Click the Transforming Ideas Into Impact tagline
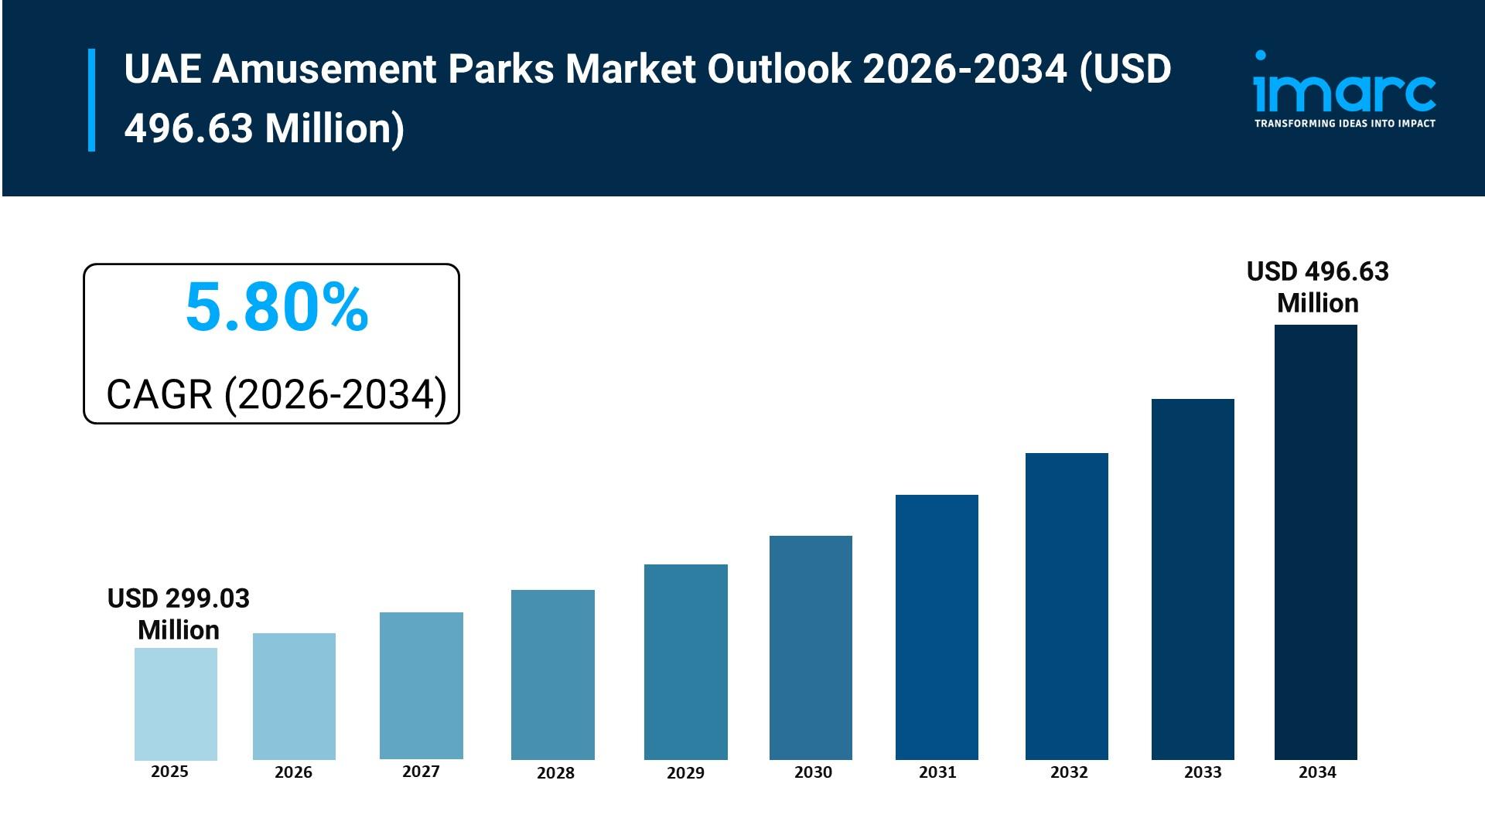Viewport: 1485px width, 835px height. pos(1344,124)
